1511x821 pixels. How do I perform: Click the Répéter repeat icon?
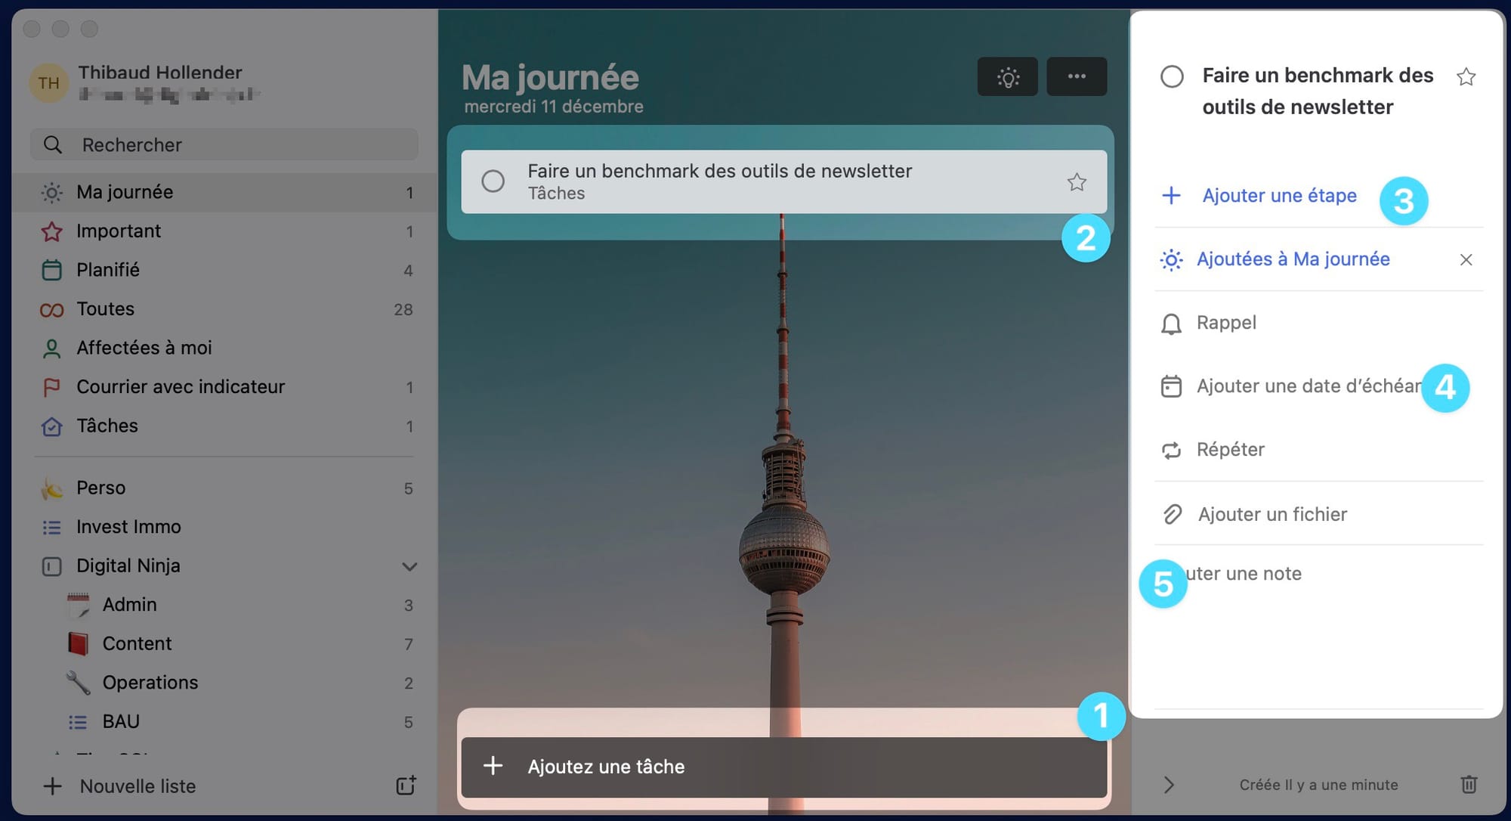(x=1171, y=451)
